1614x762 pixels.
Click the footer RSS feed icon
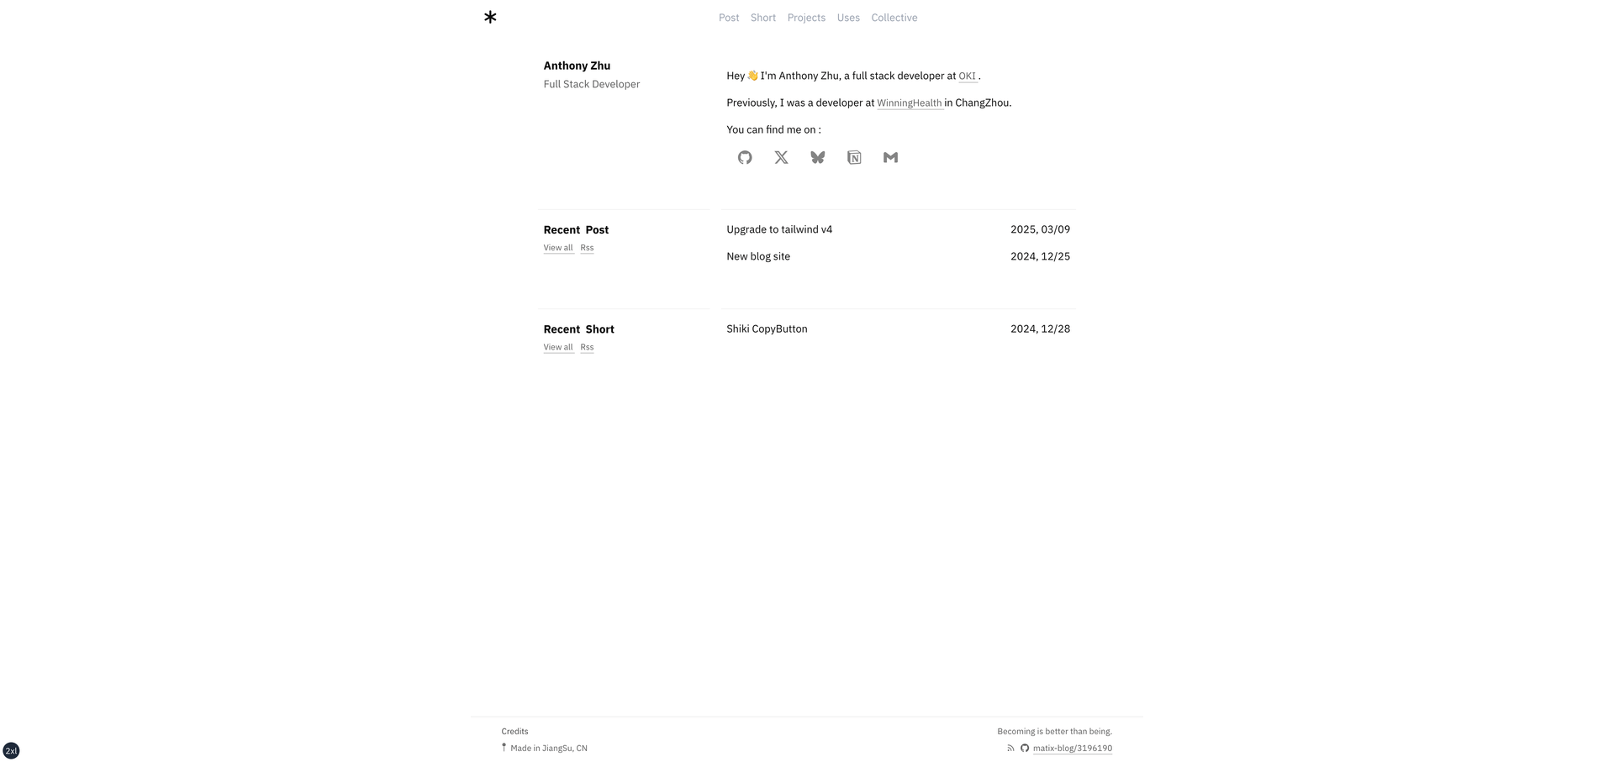(x=1010, y=748)
